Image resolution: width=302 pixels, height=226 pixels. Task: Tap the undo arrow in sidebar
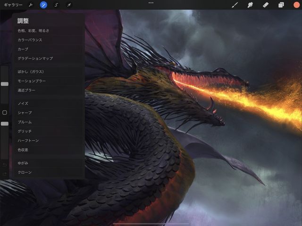point(5,165)
